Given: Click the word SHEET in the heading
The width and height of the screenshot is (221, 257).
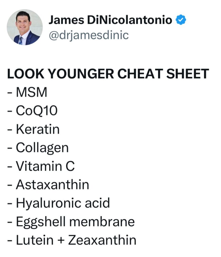Looking at the screenshot, I should pyautogui.click(x=188, y=74).
